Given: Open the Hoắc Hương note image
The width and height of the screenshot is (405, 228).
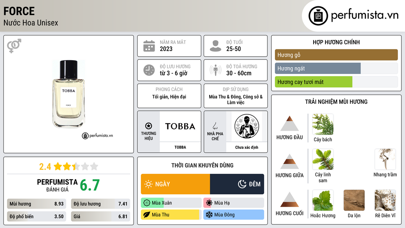Looking at the screenshot, I should [x=323, y=200].
